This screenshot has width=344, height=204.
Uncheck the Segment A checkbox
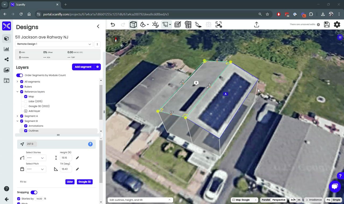(x=22, y=116)
